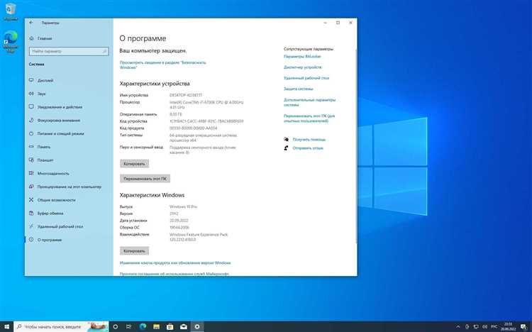Open Параметры BitLocker link

click(302, 56)
